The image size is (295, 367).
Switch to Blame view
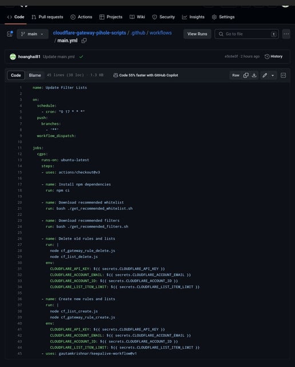pos(35,75)
